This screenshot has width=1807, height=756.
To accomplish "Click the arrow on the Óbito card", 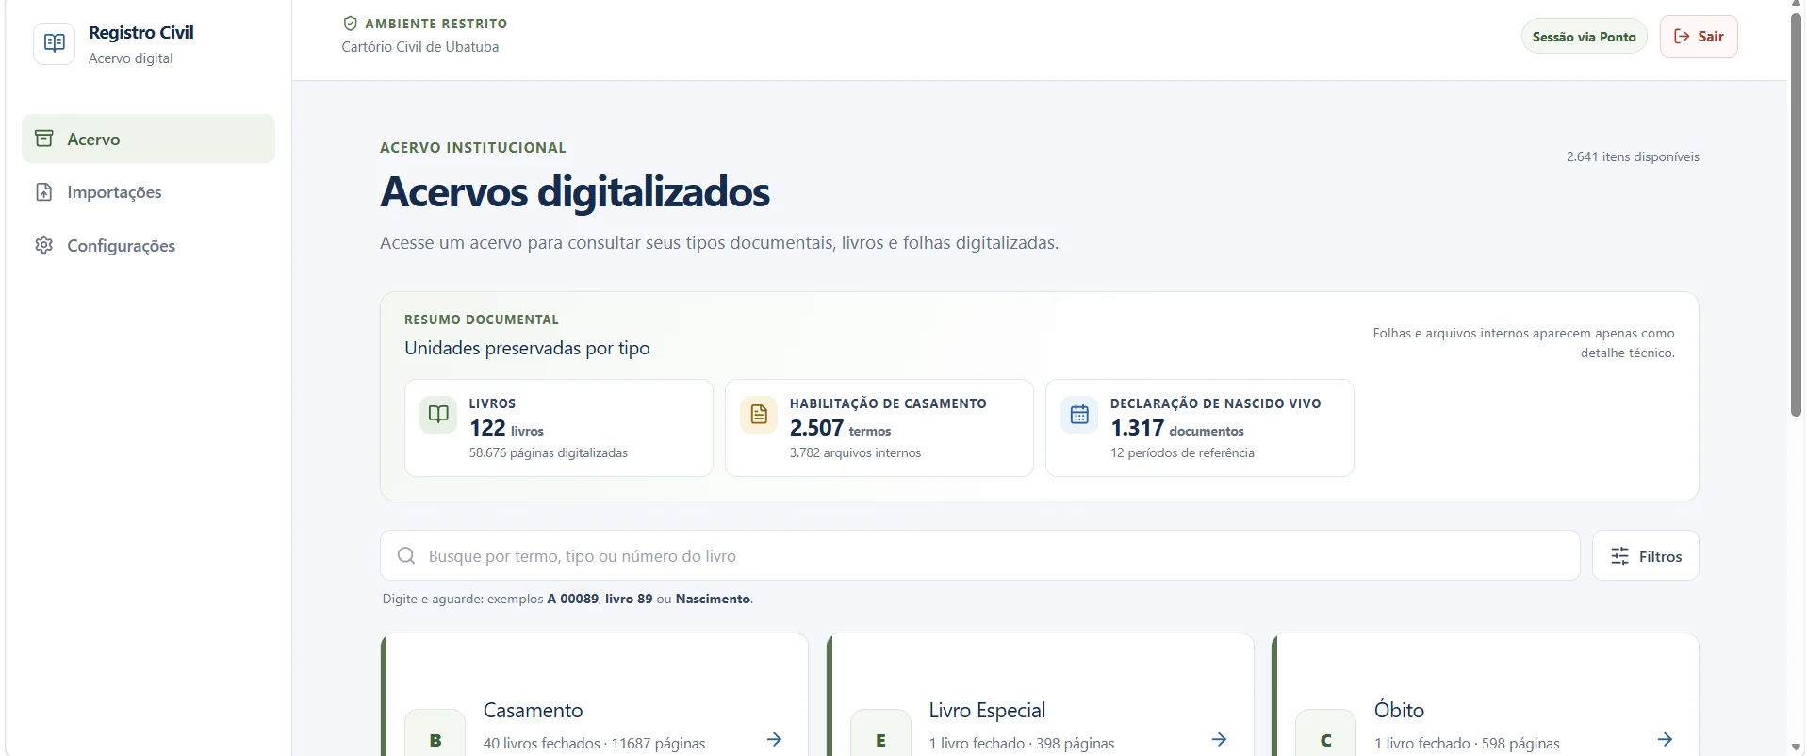I will click(x=1665, y=739).
